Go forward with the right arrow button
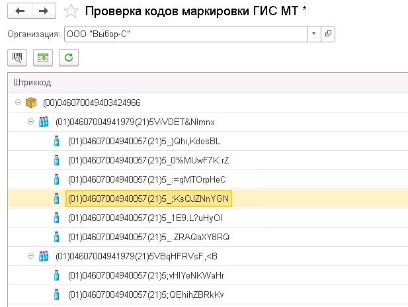This screenshot has height=307, width=408. tap(44, 11)
